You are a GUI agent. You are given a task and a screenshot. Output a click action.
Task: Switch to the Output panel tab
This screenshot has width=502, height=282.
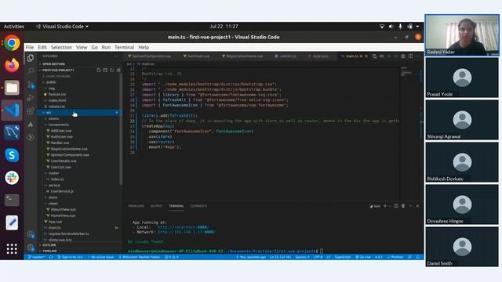tap(157, 206)
